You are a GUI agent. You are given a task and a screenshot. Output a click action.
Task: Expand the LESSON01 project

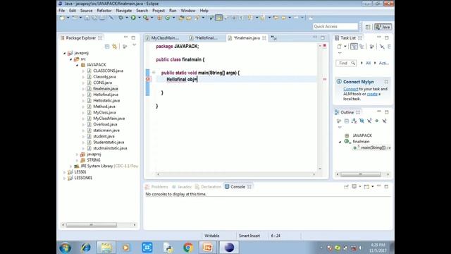pos(64,178)
